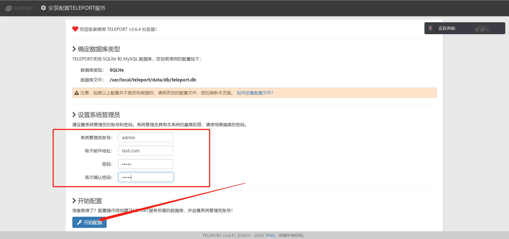Viewport: 509px width, 239px height.
Task: Focus the 再次确认密码 field
Action: [x=146, y=177]
